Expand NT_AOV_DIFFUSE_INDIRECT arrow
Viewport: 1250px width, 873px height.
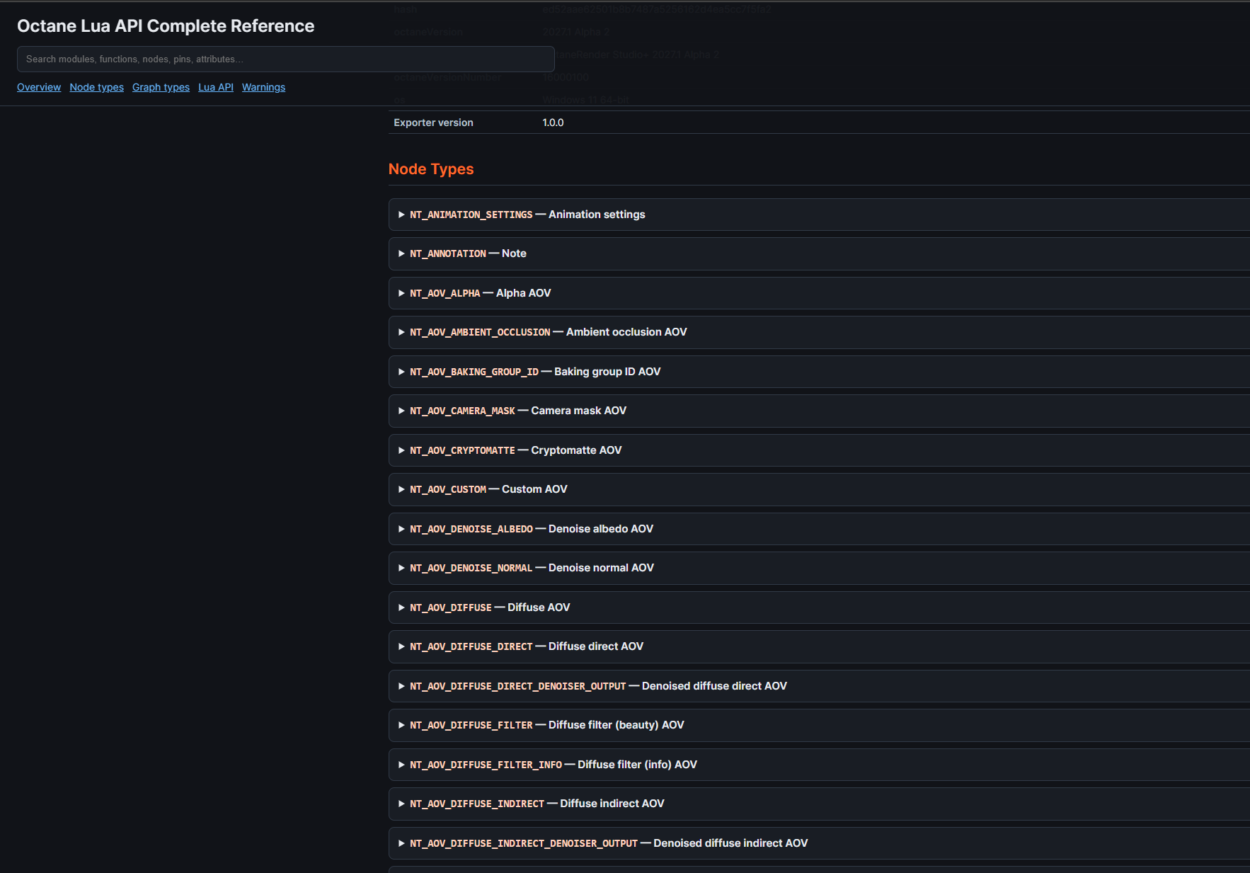click(x=401, y=804)
